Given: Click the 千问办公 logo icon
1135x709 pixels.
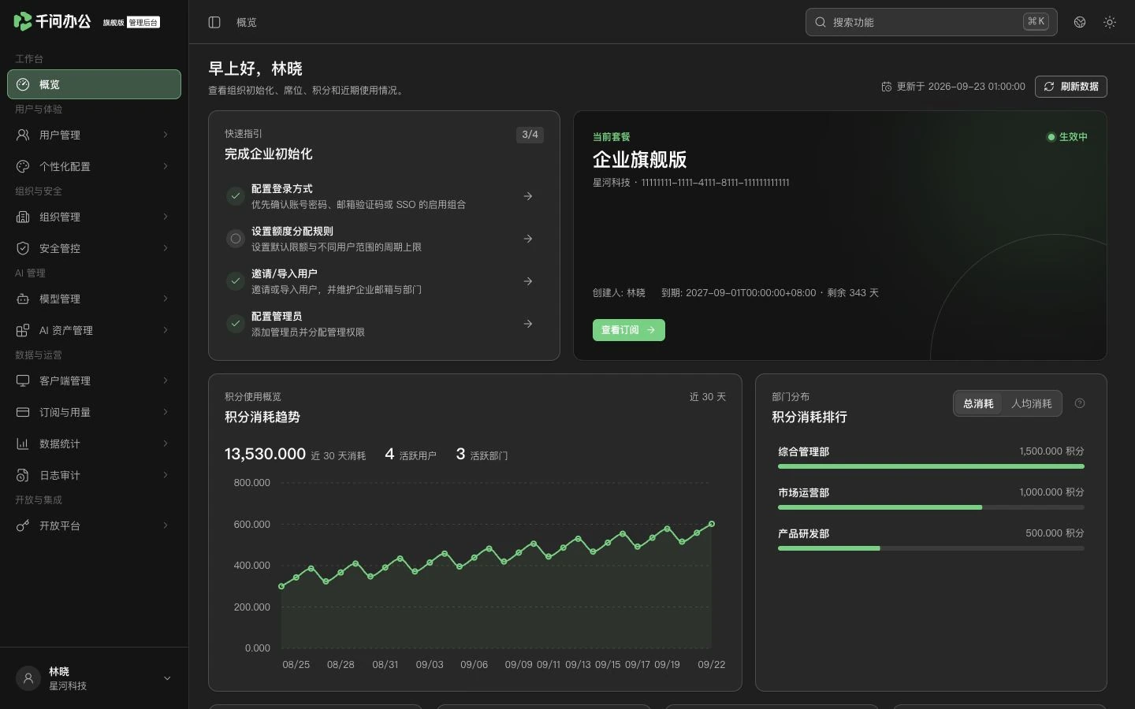Looking at the screenshot, I should click(x=23, y=21).
